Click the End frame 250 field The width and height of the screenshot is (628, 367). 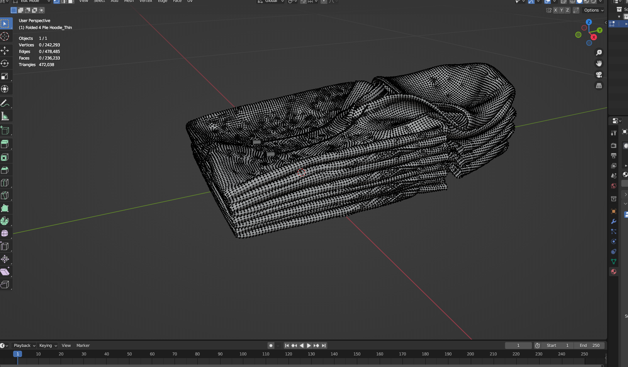(589, 345)
